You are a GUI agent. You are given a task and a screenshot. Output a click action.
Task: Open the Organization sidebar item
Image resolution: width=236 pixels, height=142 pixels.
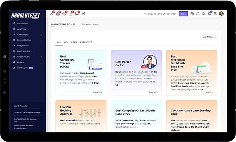pos(23,57)
